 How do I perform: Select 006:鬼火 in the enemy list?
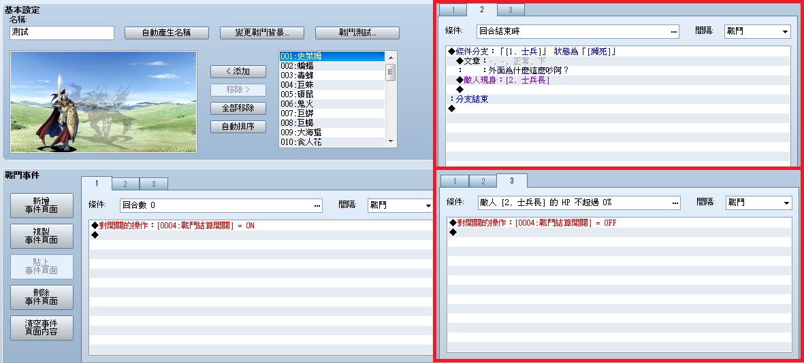click(332, 104)
